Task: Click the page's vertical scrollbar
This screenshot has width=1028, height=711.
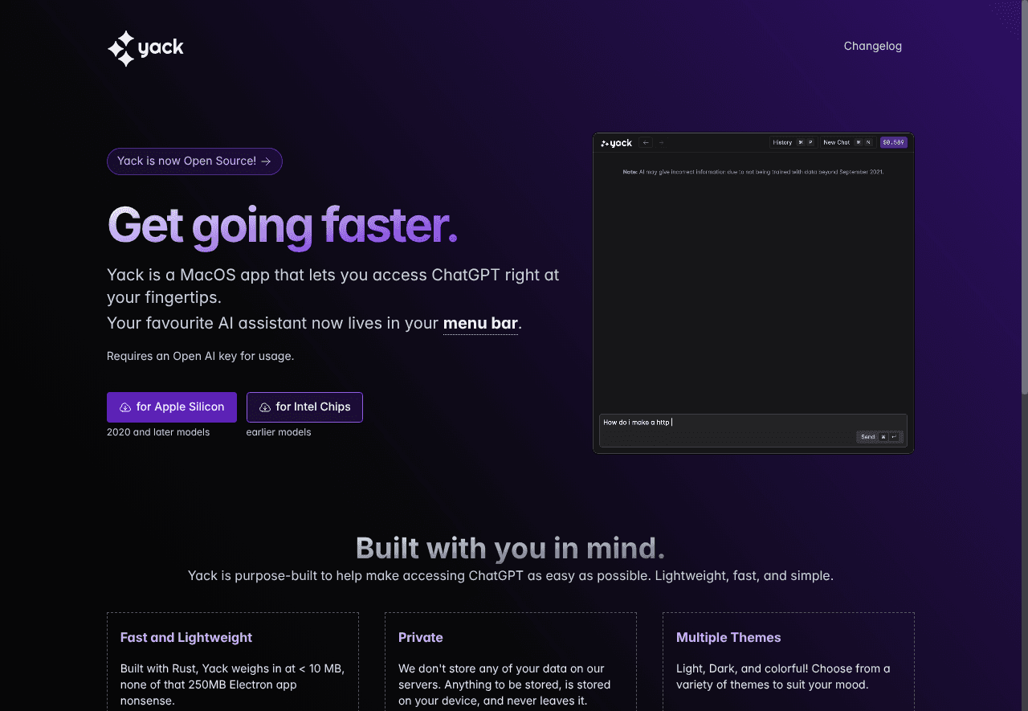Action: 1023,201
